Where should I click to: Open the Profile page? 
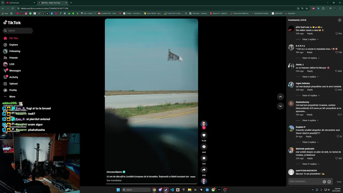coord(10,90)
